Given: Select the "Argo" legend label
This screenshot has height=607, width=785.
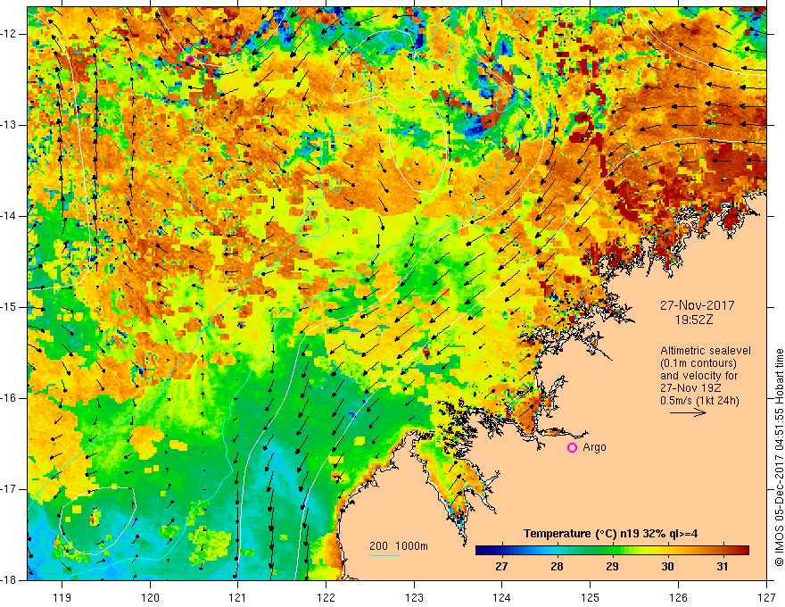Looking at the screenshot, I should (x=594, y=447).
